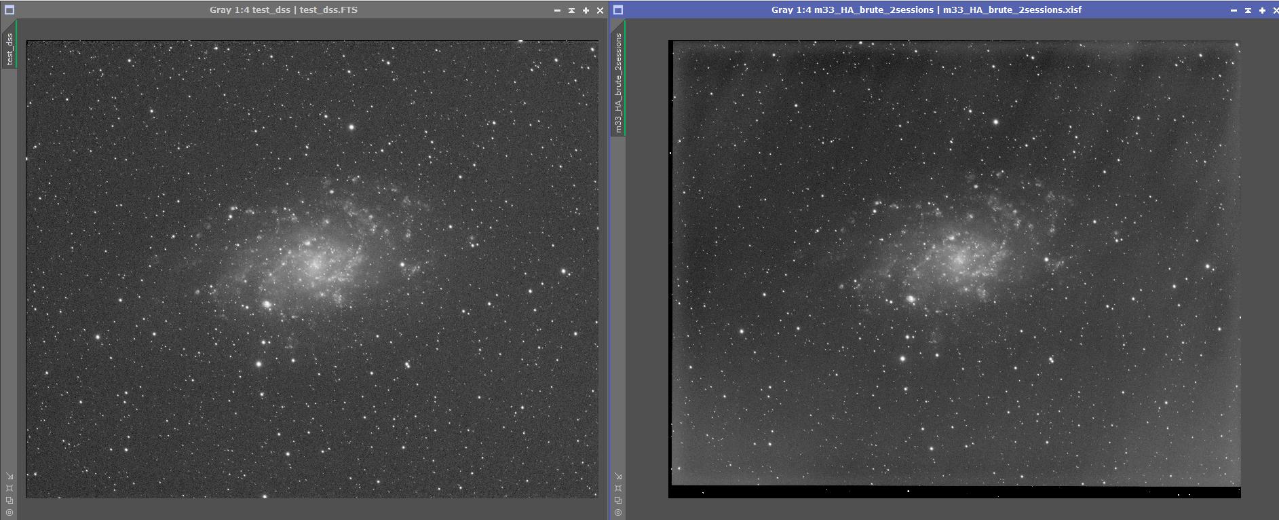This screenshot has height=520, width=1279.
Task: Maximize the test_dss window with the plus button
Action: point(586,10)
